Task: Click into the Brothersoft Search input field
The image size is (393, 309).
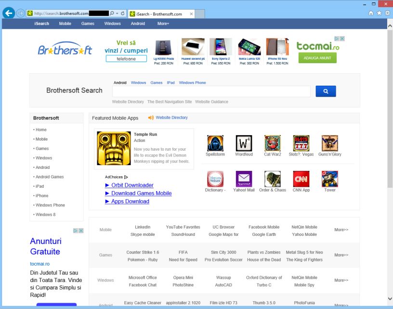Action: (211, 91)
